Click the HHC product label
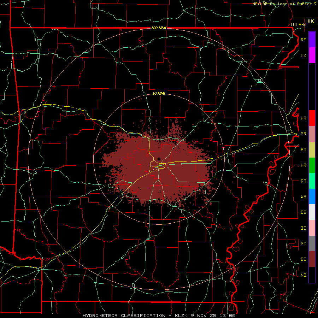 coord(311,21)
